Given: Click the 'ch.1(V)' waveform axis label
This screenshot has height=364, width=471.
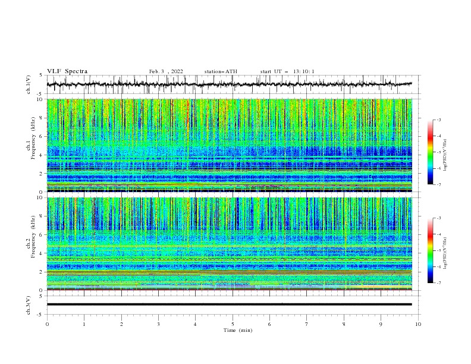Looking at the screenshot, I should [29, 84].
